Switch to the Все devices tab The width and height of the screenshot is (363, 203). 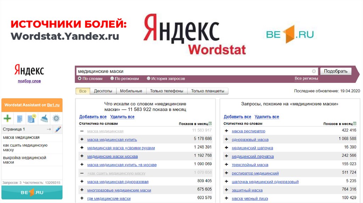click(x=83, y=91)
